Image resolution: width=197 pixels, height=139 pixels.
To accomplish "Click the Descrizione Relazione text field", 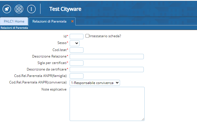I will coord(107,56).
